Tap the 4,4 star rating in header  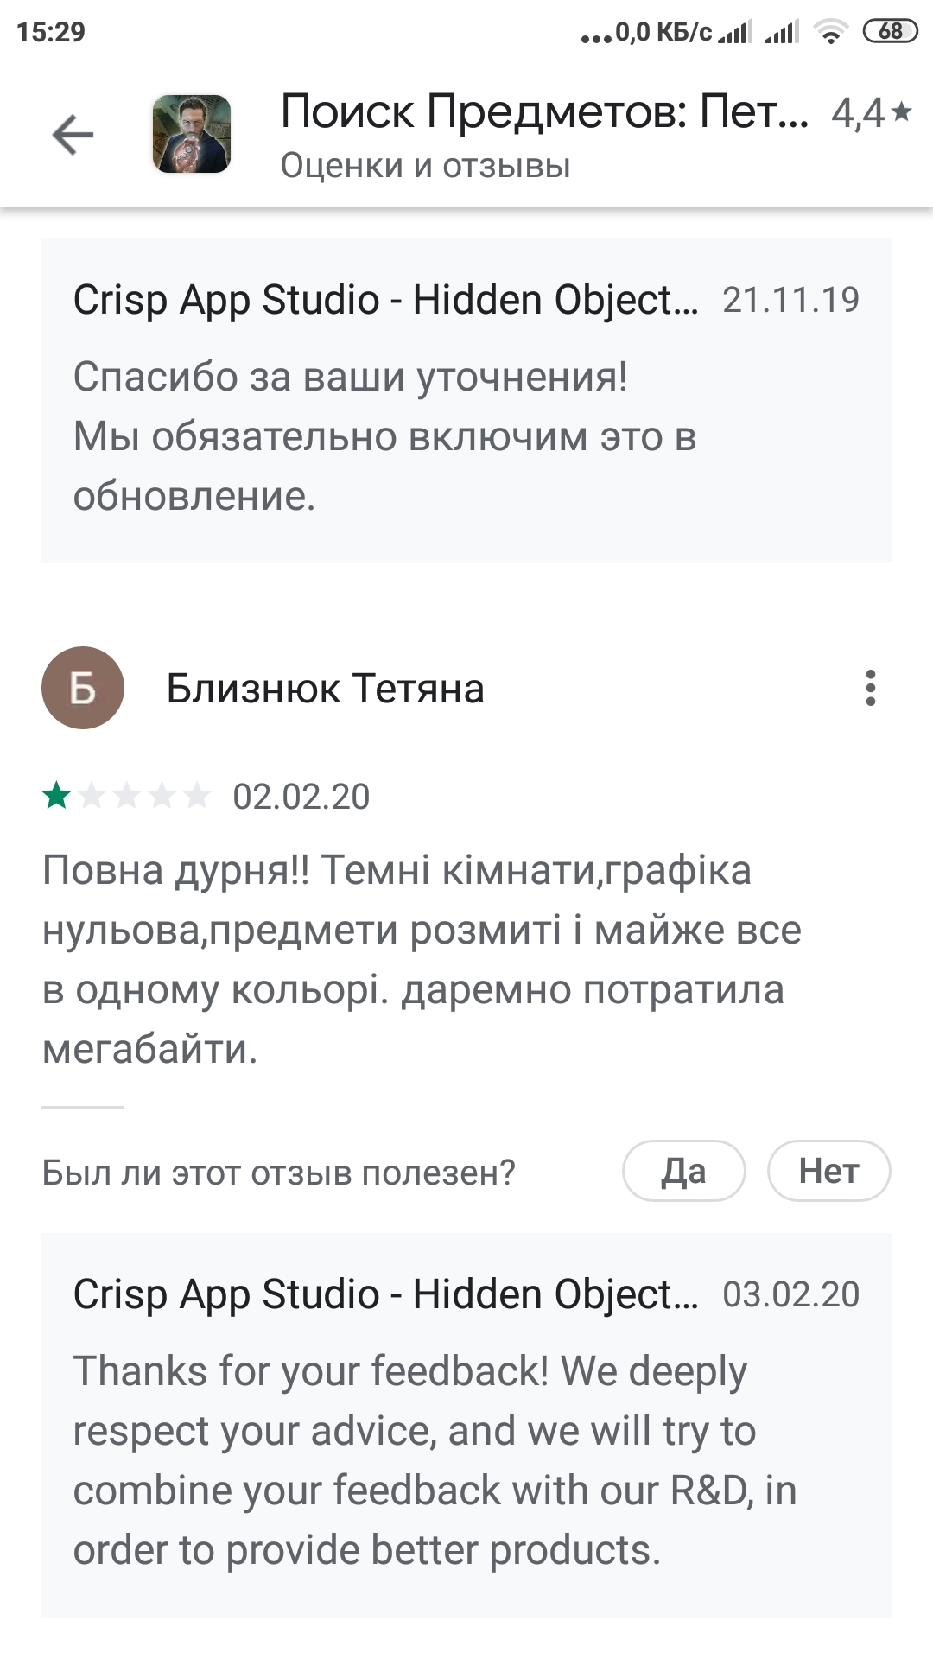(x=871, y=113)
